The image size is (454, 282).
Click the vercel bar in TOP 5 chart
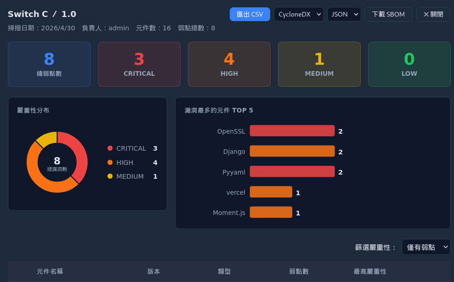pos(271,192)
